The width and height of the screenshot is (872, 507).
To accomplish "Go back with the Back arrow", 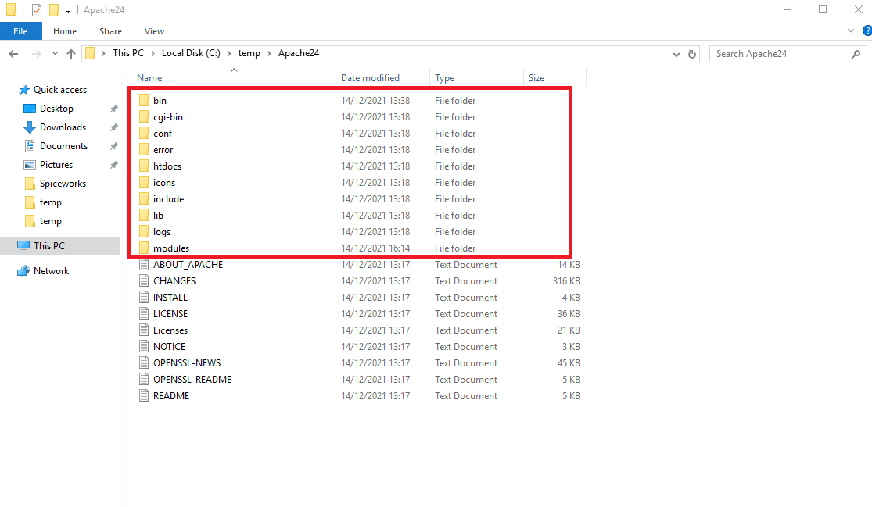I will 13,54.
